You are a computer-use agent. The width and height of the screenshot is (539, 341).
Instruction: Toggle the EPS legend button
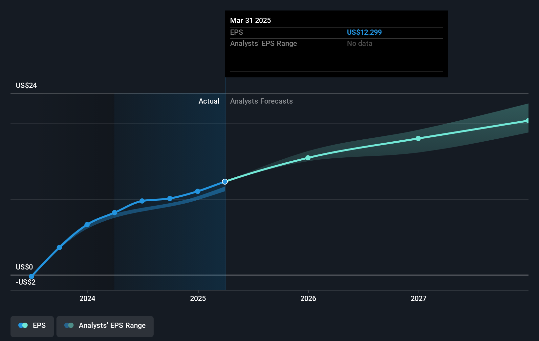pyautogui.click(x=32, y=326)
